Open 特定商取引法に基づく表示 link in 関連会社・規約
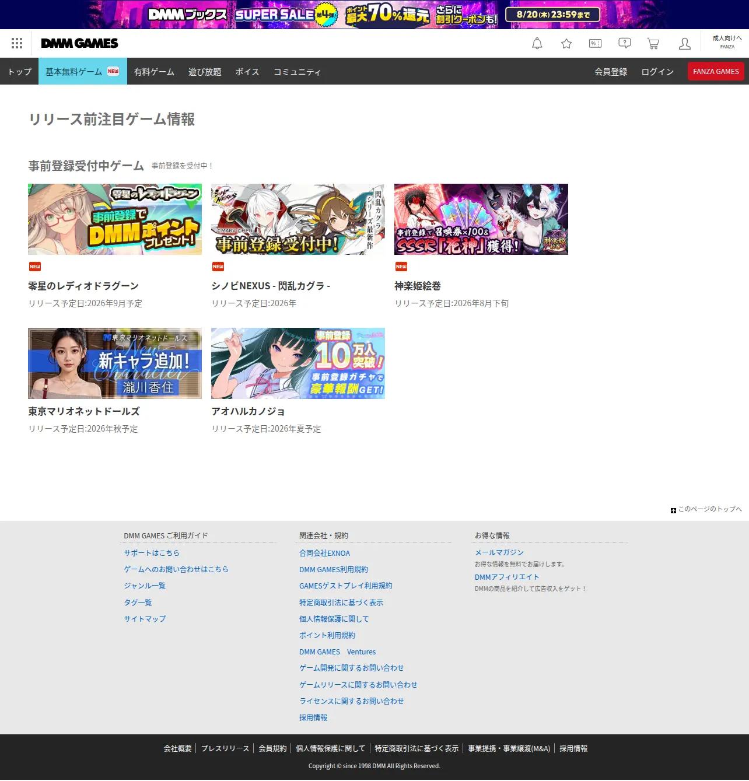This screenshot has width=749, height=781. 341,603
